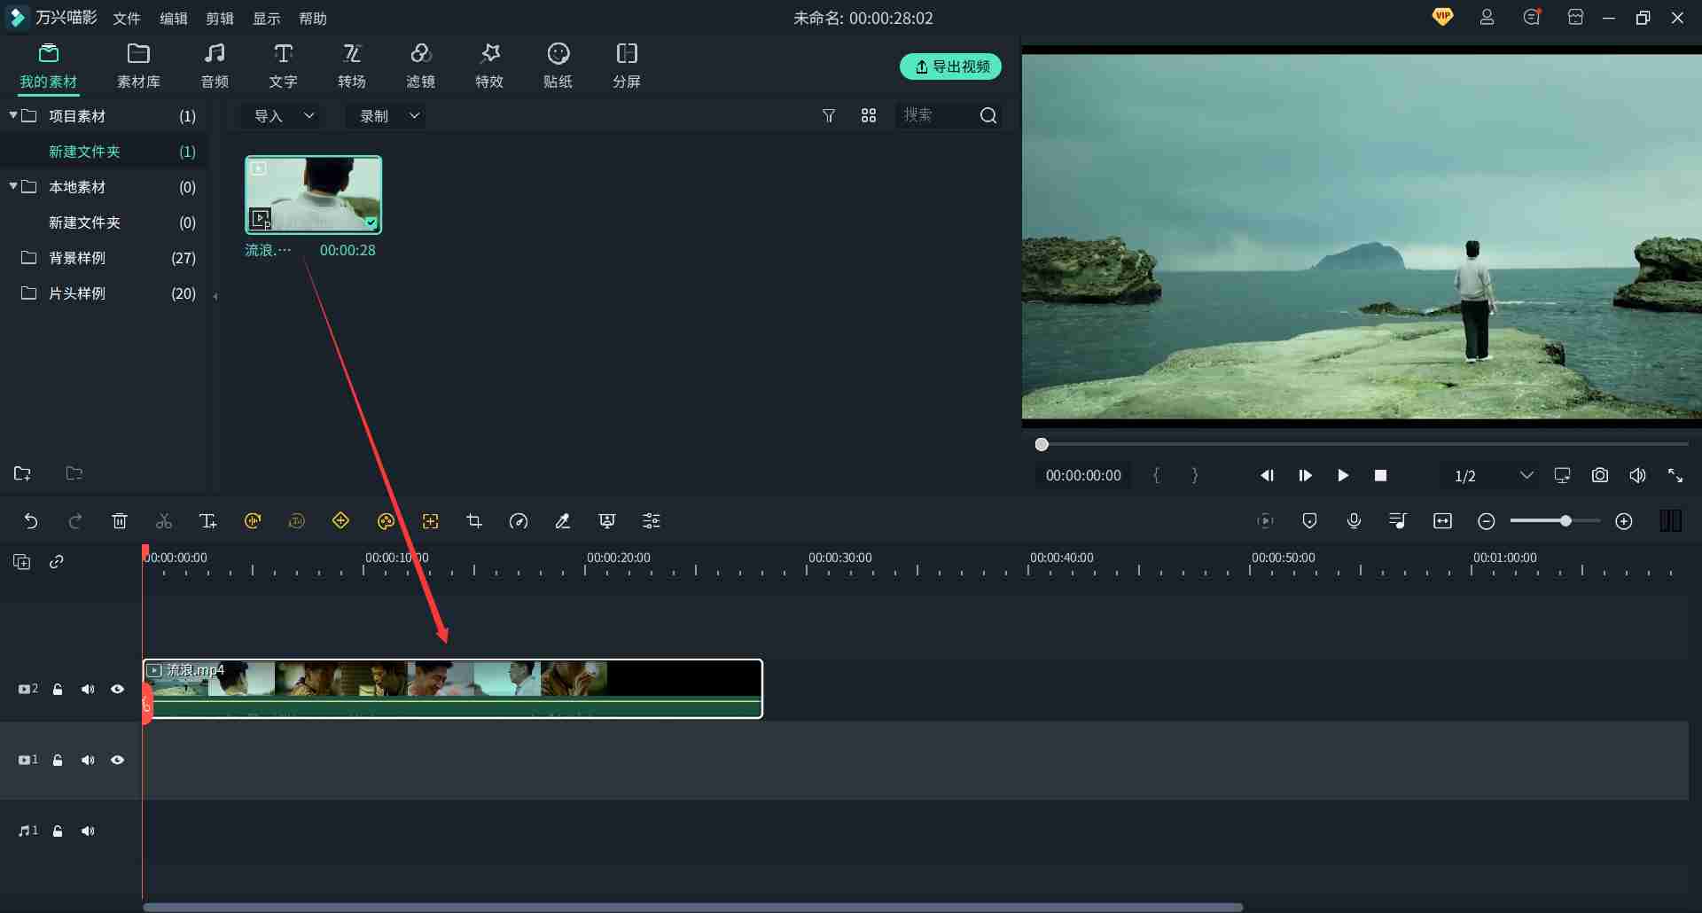Click the previous frame button
Viewport: 1702px width, 913px height.
tap(1268, 476)
